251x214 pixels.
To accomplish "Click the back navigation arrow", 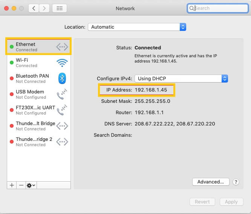I will [34, 8].
